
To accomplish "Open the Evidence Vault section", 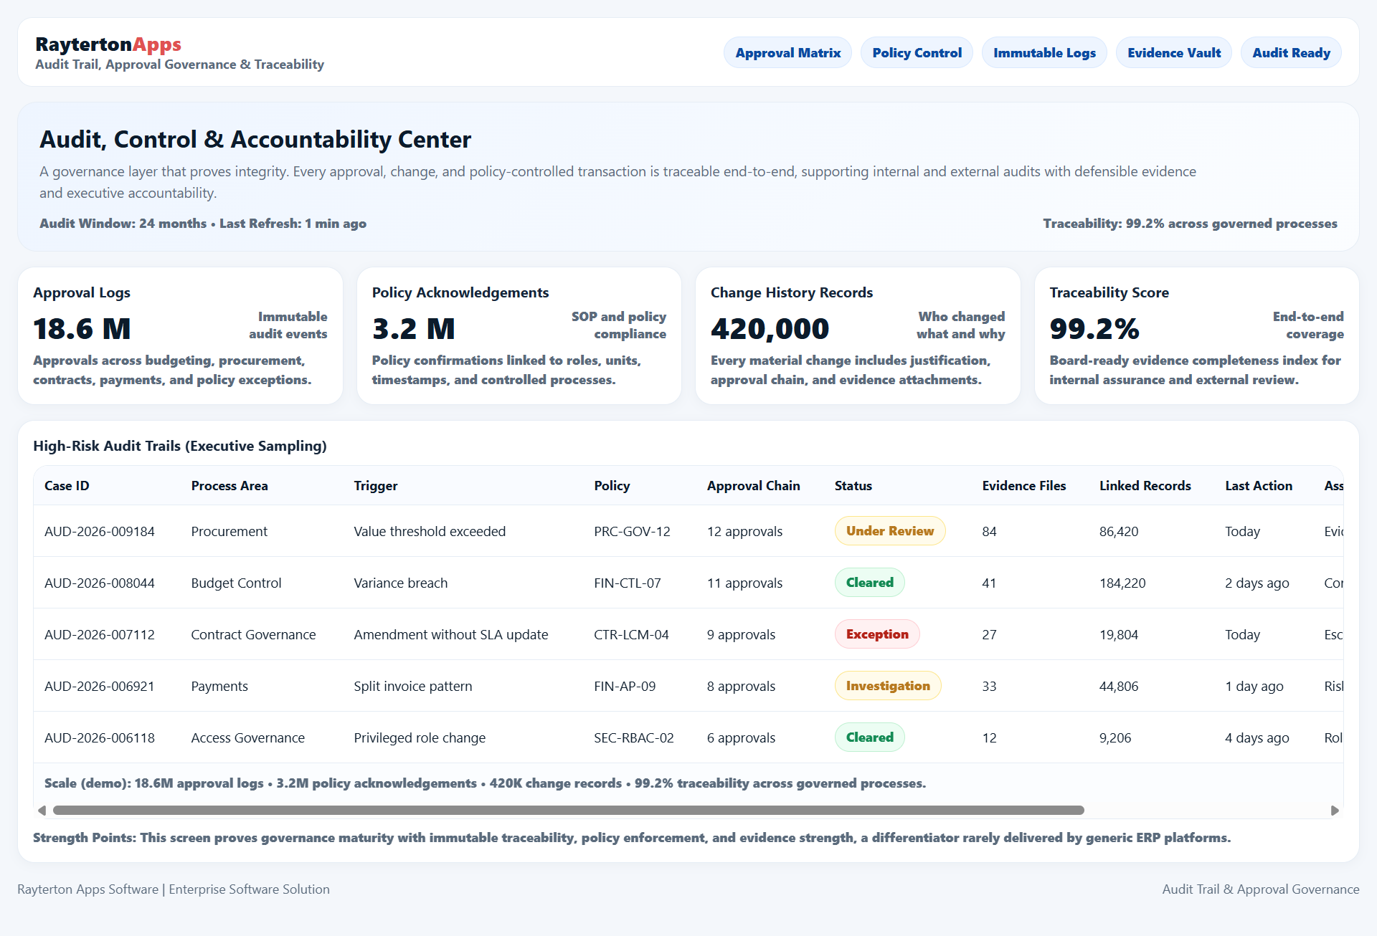I will coord(1173,52).
